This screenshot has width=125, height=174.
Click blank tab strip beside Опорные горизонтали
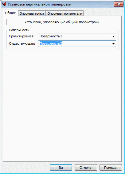pos(102,13)
